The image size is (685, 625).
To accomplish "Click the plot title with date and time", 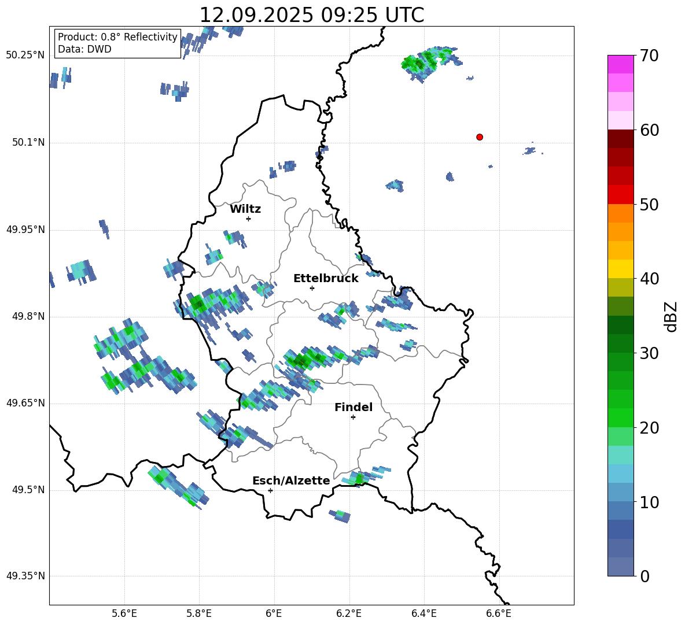I will [311, 15].
